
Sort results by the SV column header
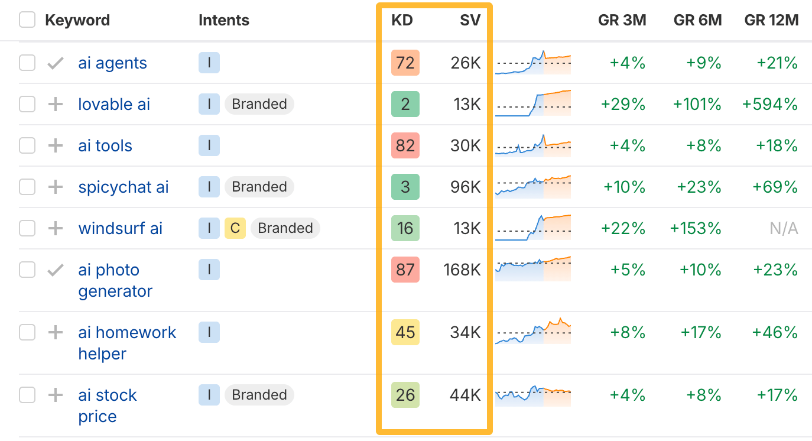(470, 20)
